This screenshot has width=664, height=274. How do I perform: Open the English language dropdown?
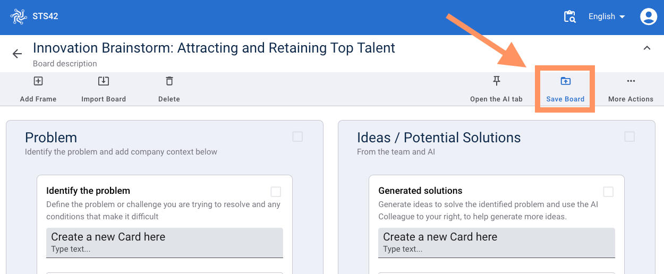pyautogui.click(x=607, y=16)
